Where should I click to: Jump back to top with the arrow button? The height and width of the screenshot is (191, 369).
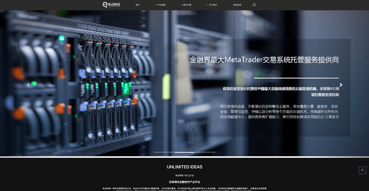(x=363, y=170)
